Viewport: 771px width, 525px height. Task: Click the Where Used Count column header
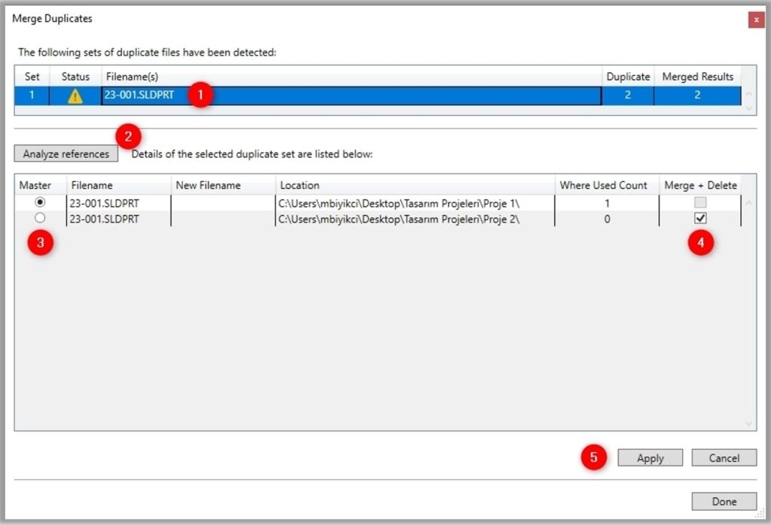(x=603, y=185)
